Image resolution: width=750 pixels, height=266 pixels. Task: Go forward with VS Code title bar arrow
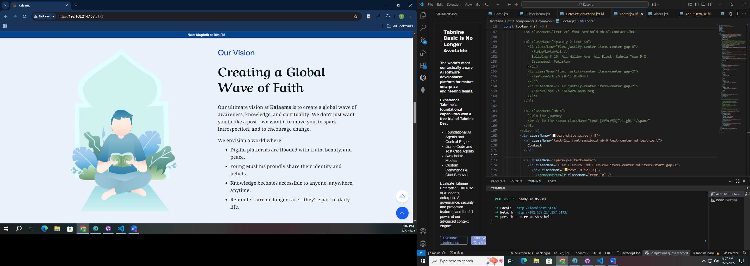516,5
